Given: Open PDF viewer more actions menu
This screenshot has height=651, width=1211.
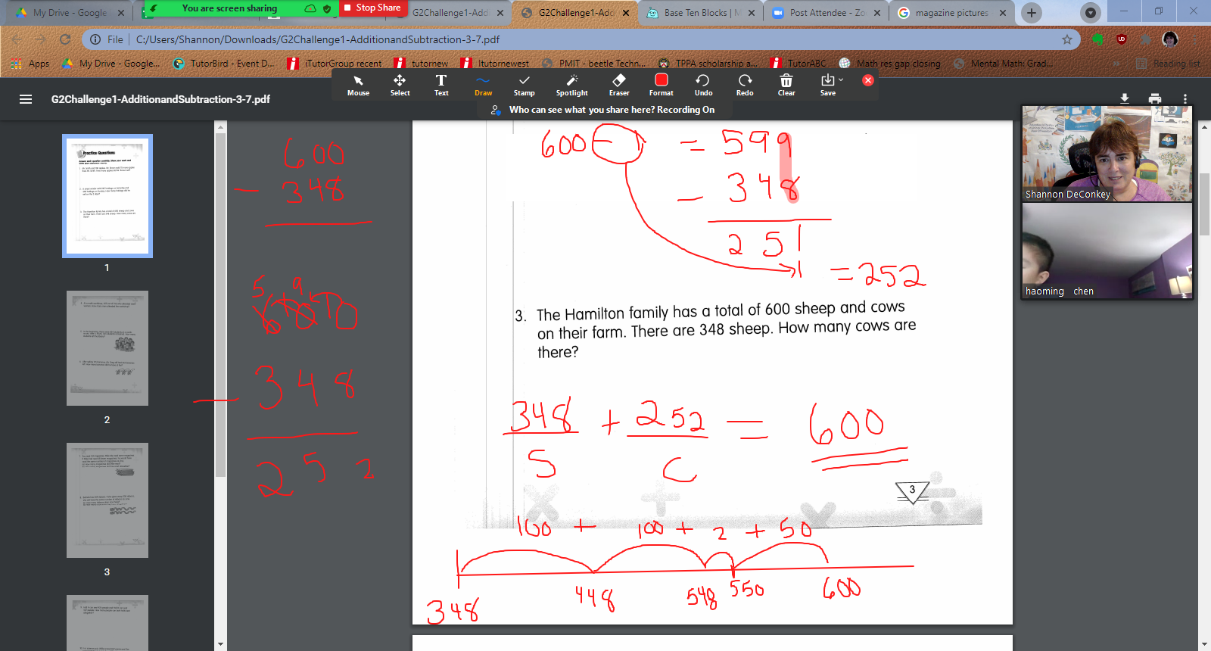Looking at the screenshot, I should tap(1185, 98).
